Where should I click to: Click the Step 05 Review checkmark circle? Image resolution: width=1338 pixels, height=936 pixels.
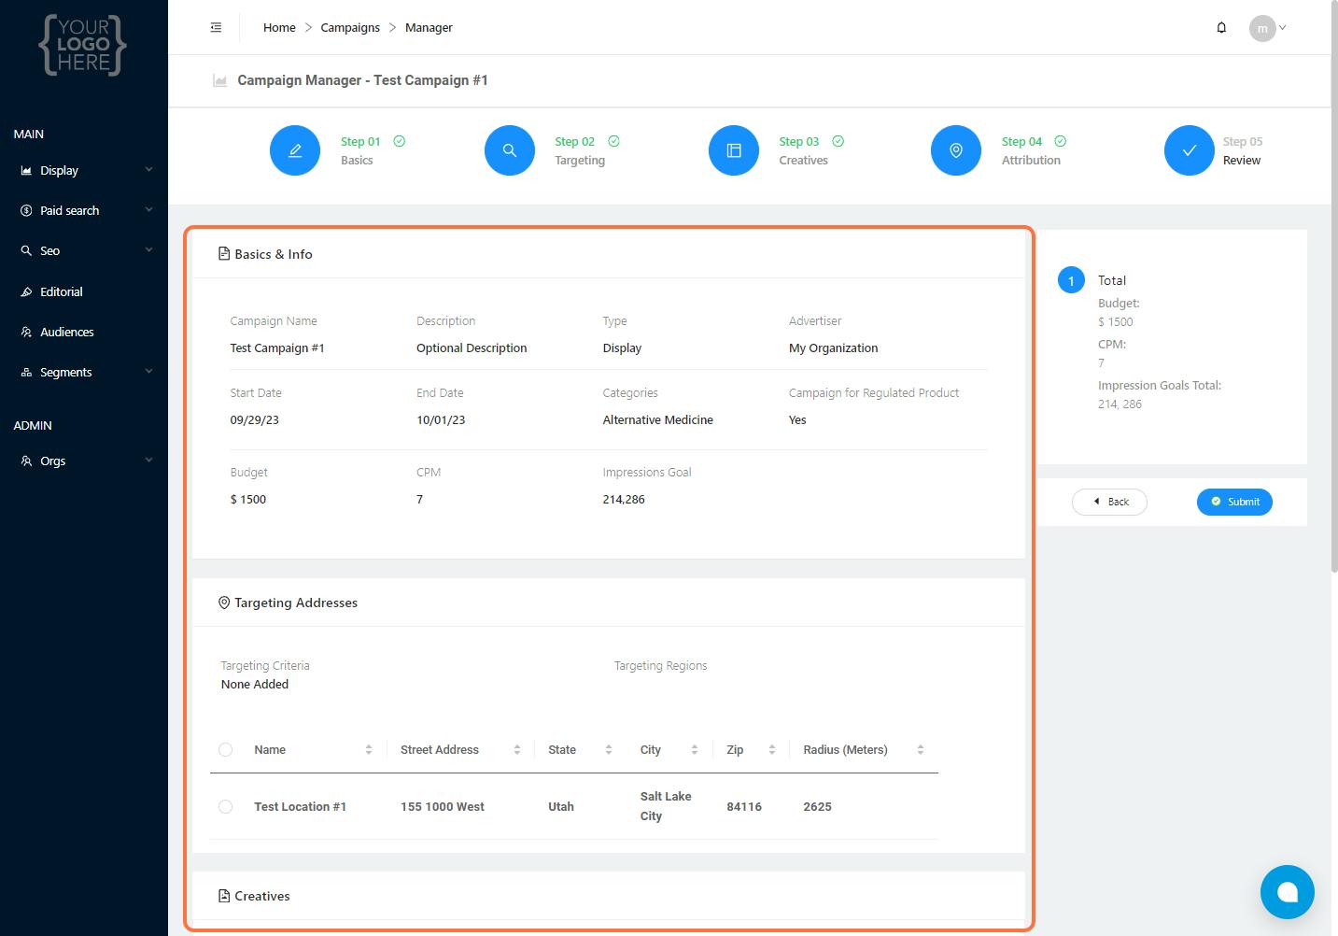(x=1190, y=150)
